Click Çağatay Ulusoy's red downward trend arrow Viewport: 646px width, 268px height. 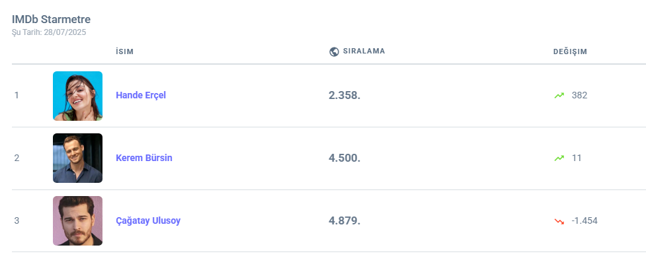point(559,221)
